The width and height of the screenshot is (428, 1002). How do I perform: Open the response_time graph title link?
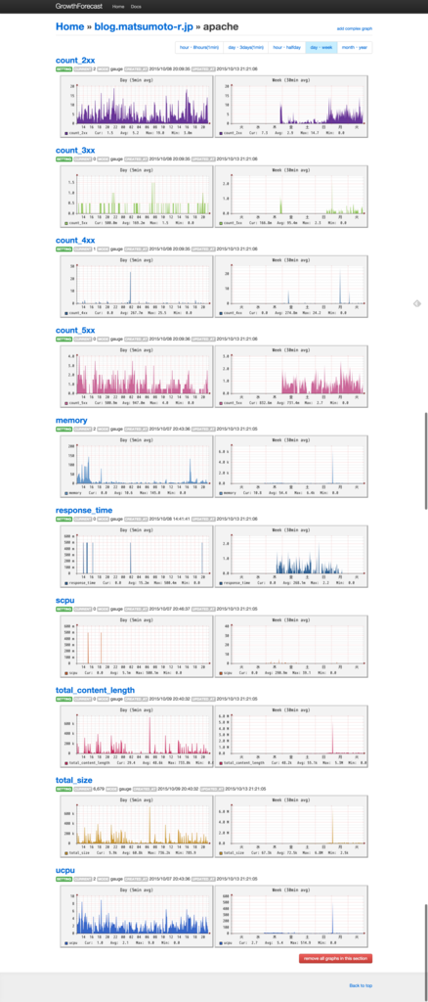pos(84,511)
